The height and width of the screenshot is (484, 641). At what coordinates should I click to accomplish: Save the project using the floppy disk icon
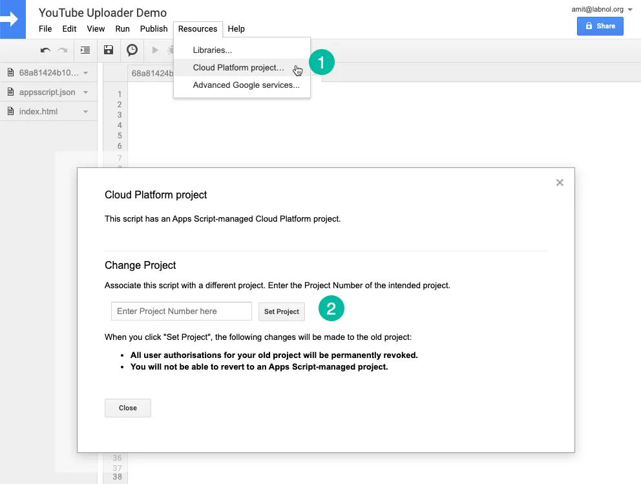point(109,50)
